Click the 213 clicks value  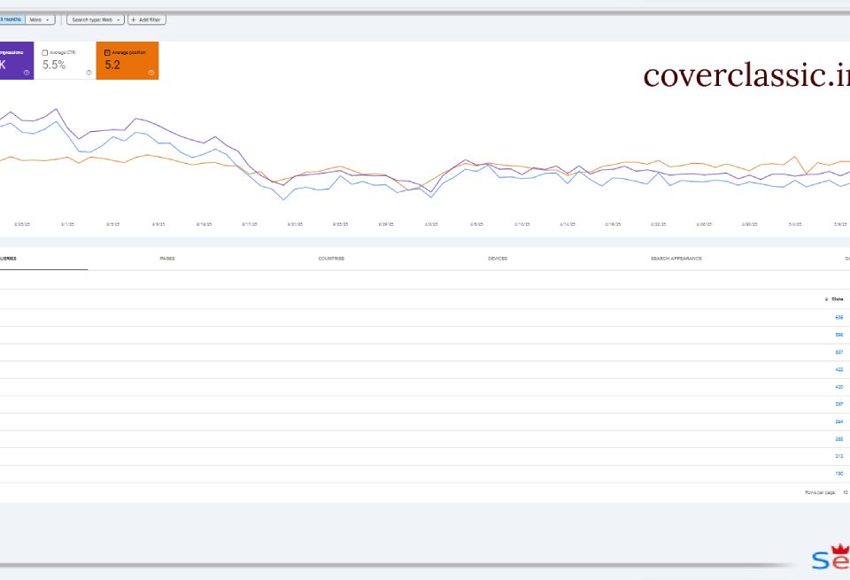[839, 456]
